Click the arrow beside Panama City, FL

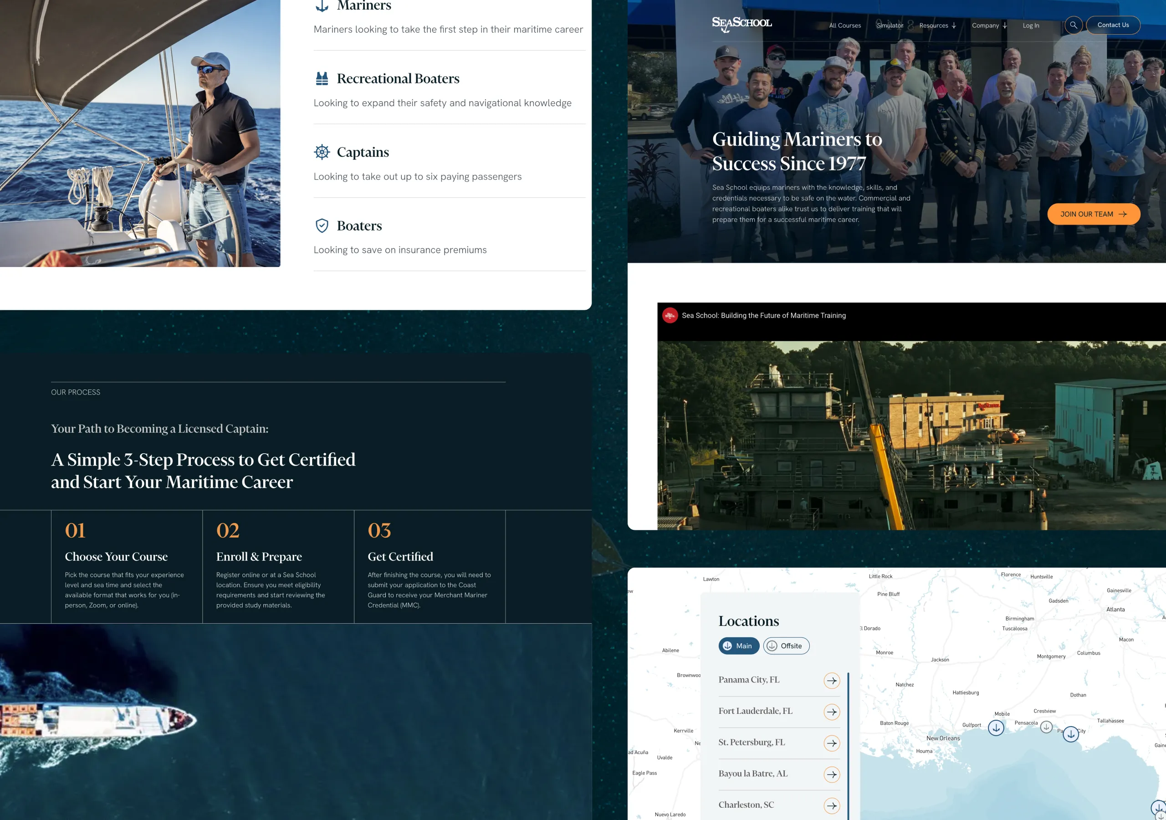click(x=832, y=681)
